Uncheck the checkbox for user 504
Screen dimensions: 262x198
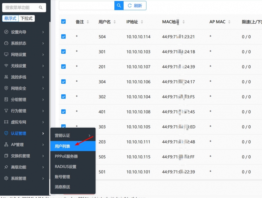point(63,37)
